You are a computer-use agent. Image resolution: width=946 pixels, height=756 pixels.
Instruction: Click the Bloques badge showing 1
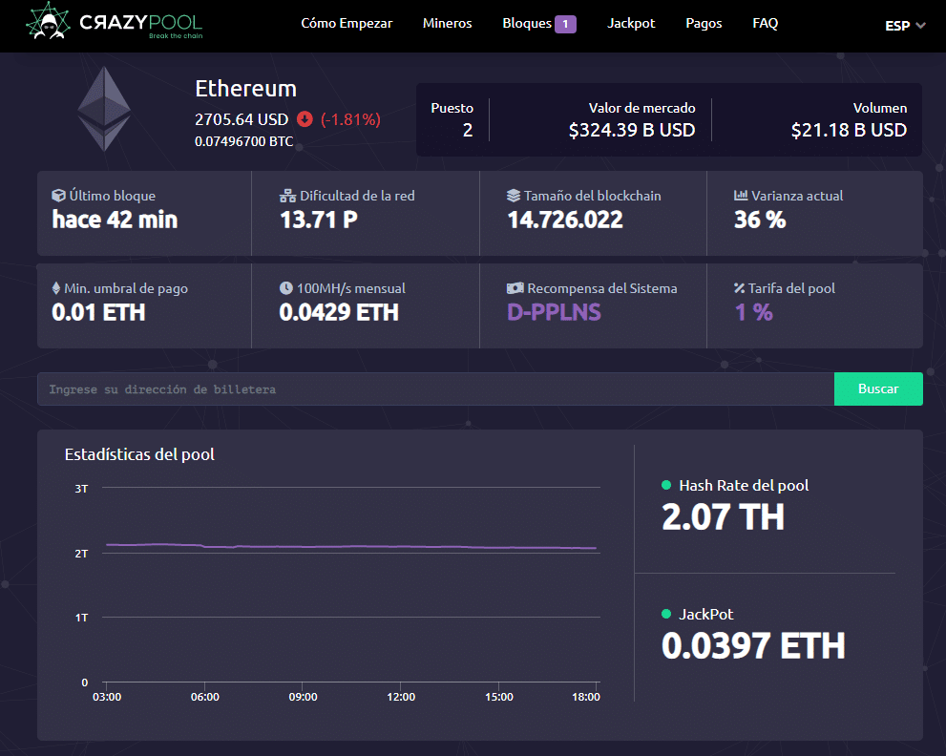pos(565,24)
